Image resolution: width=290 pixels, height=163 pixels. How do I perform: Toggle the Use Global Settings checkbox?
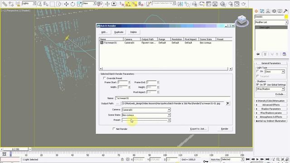tap(265, 85)
